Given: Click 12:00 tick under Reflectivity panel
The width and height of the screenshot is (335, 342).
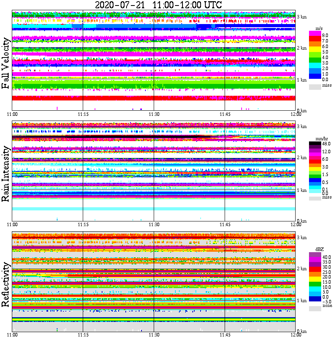Looking at the screenshot, I should [296, 335].
